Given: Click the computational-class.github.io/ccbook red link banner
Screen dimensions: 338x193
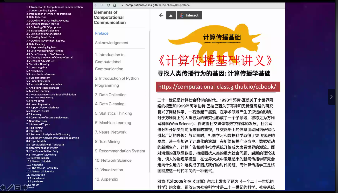Looking at the screenshot, I should [x=217, y=87].
